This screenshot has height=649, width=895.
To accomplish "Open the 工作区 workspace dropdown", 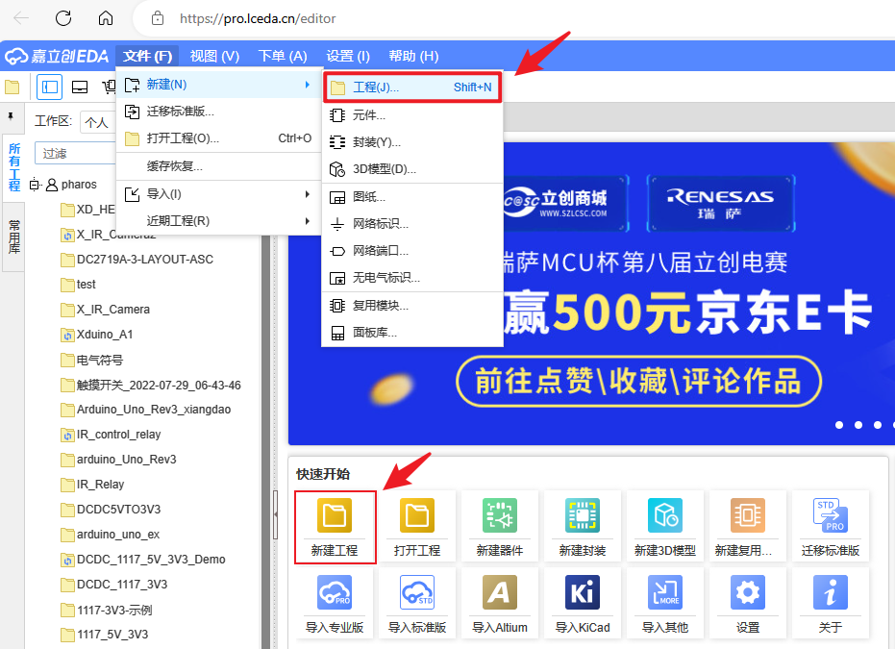I will pos(98,122).
